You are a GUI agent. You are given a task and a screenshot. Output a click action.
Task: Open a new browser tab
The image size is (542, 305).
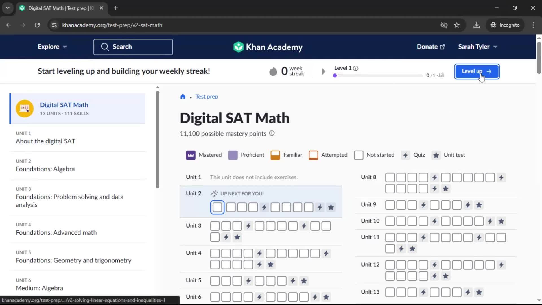click(116, 8)
